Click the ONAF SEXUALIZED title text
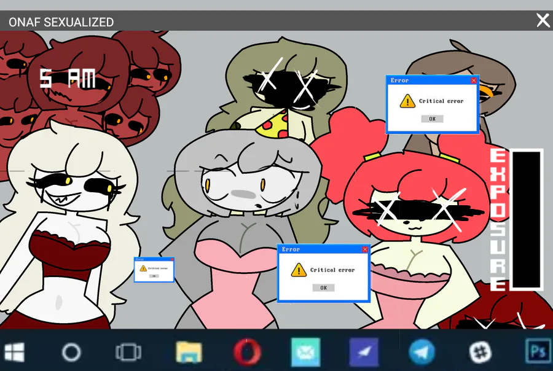The image size is (553, 371). [x=61, y=22]
